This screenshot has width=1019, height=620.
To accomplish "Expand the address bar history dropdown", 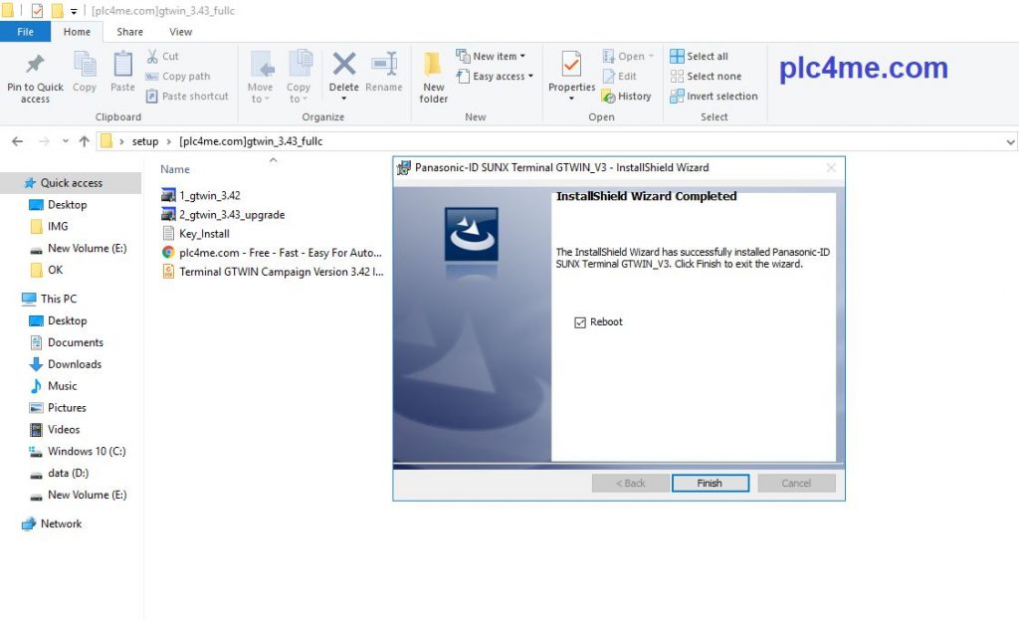I will click(x=1010, y=141).
